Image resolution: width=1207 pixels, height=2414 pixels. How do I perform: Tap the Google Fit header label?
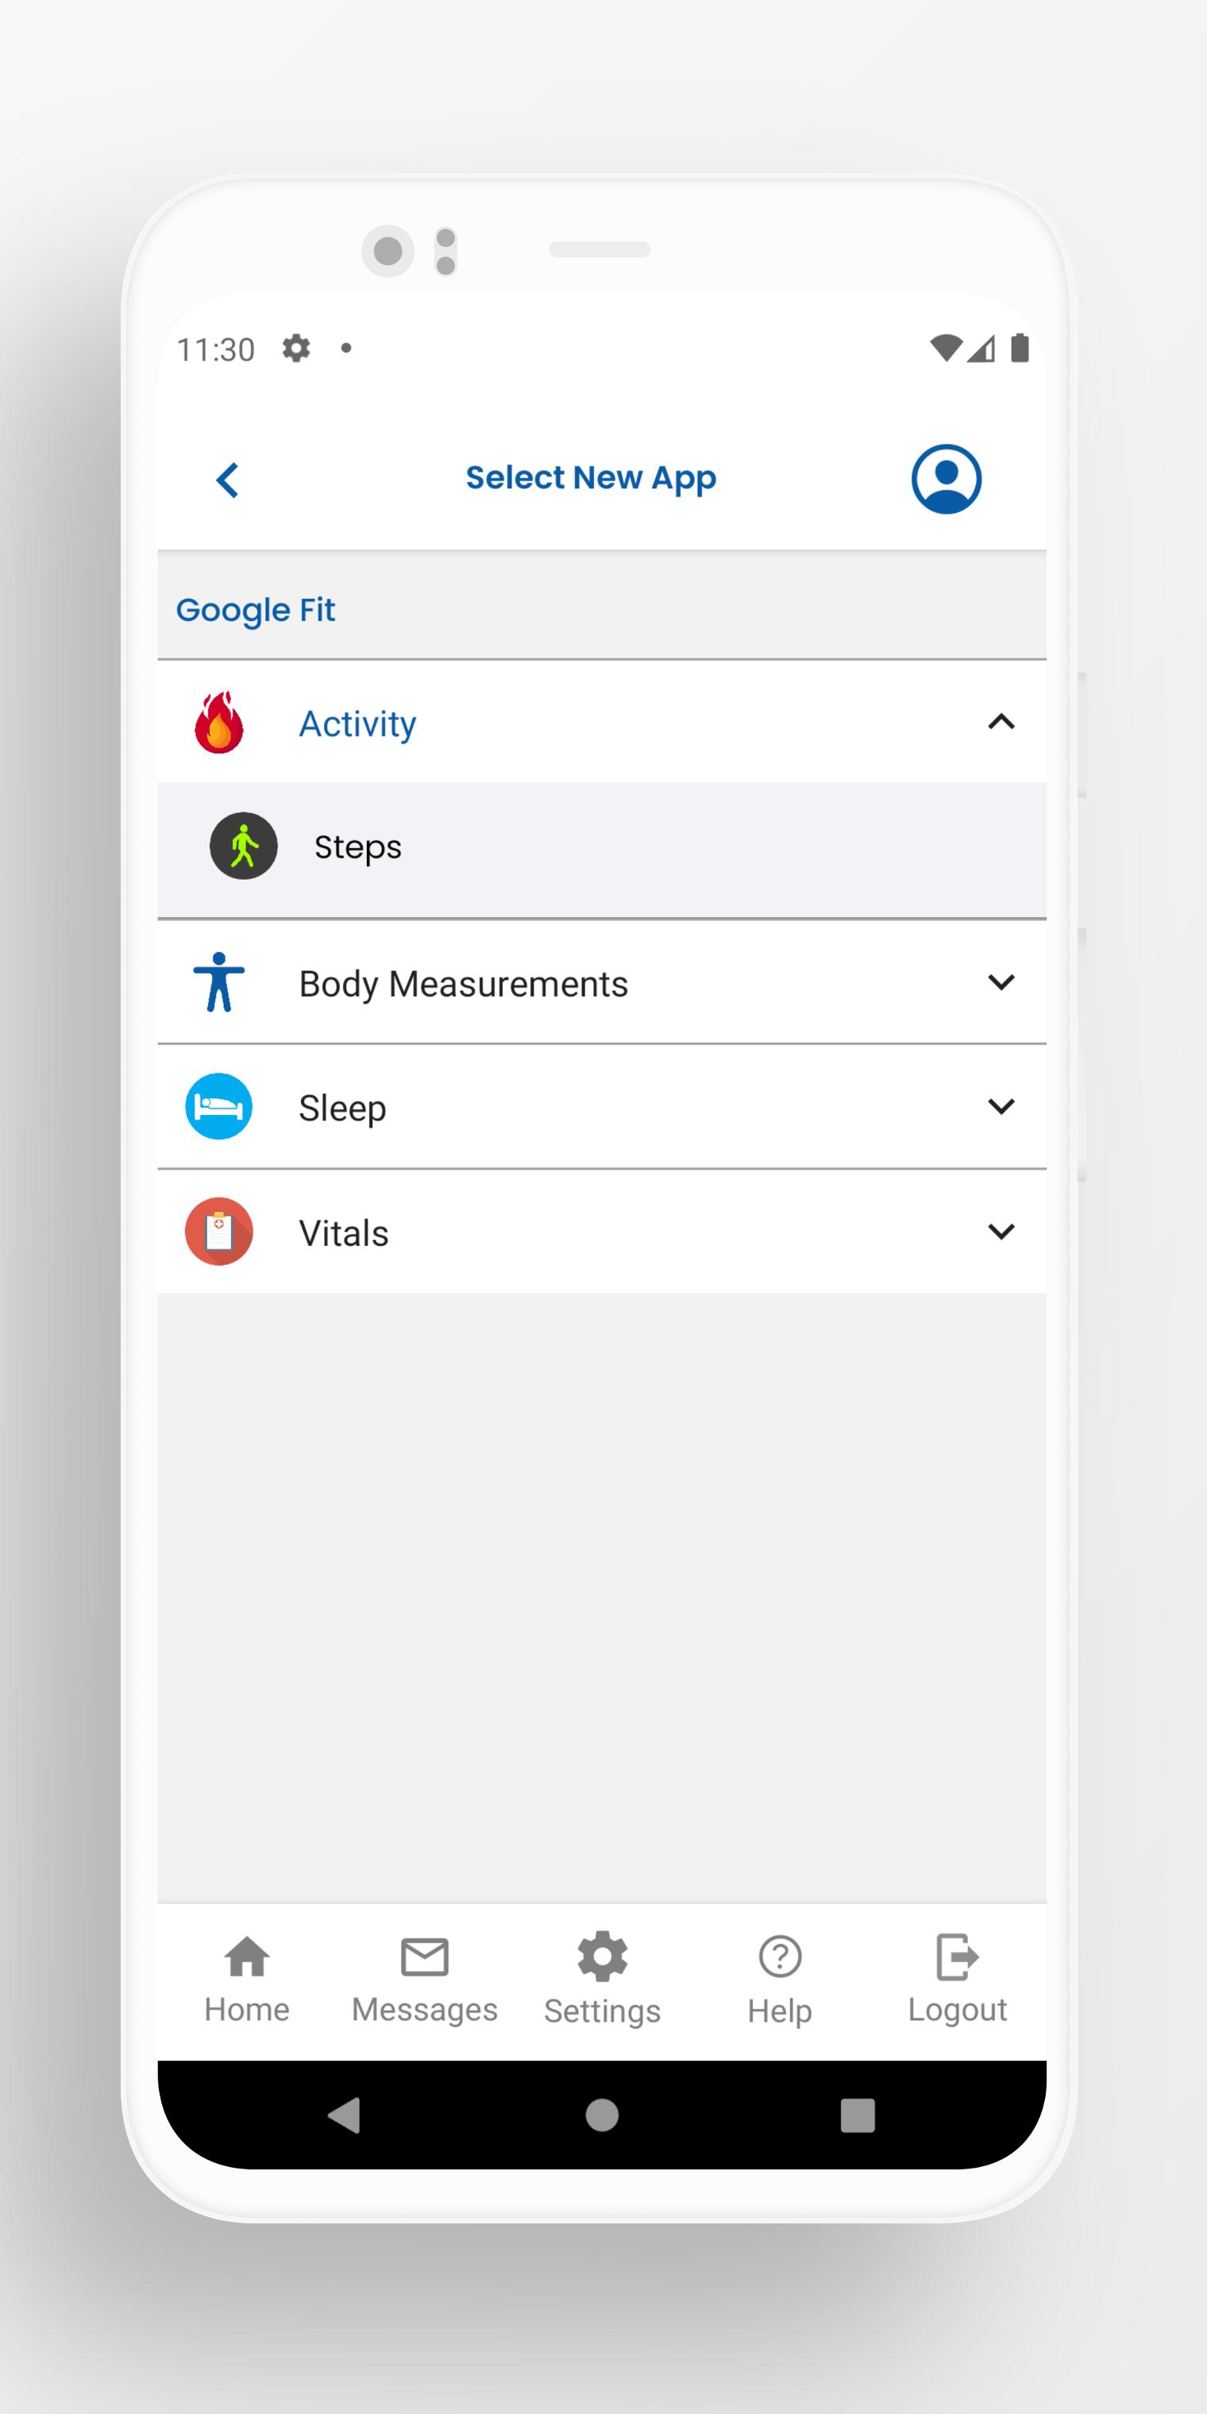coord(256,610)
